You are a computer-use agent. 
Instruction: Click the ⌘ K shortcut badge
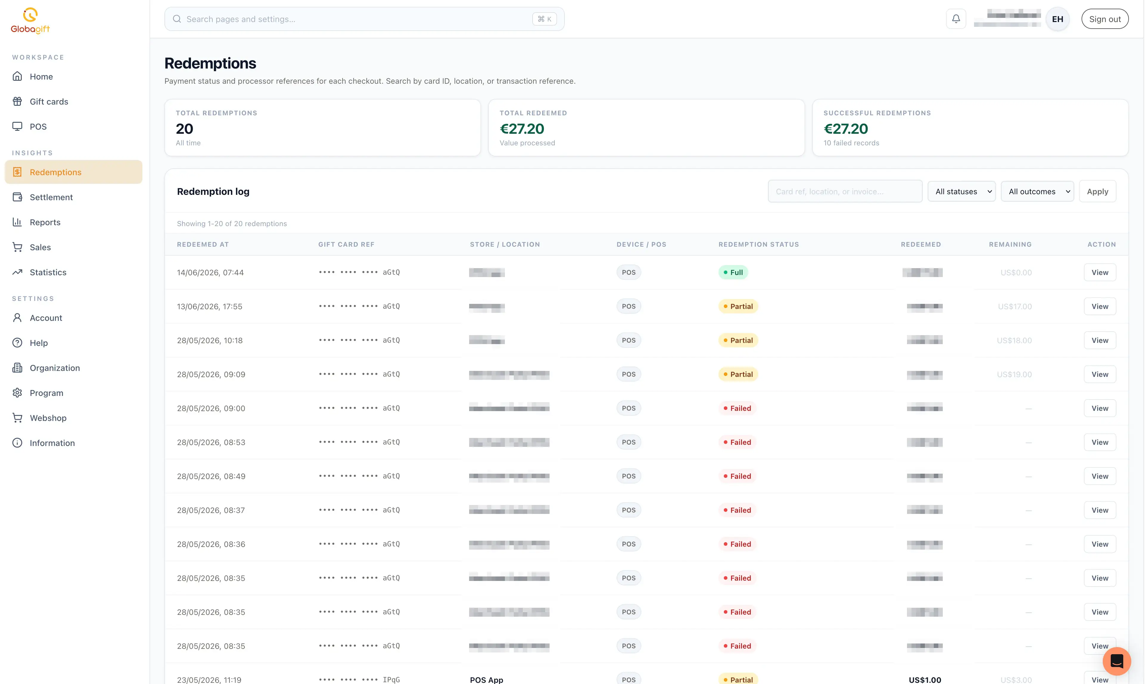coord(544,19)
